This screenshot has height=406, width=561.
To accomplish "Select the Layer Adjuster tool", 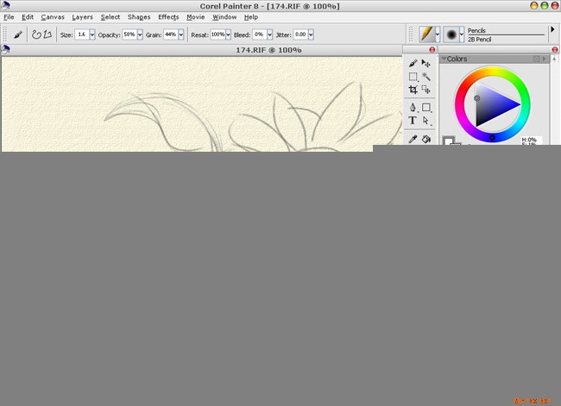I will pyautogui.click(x=426, y=64).
